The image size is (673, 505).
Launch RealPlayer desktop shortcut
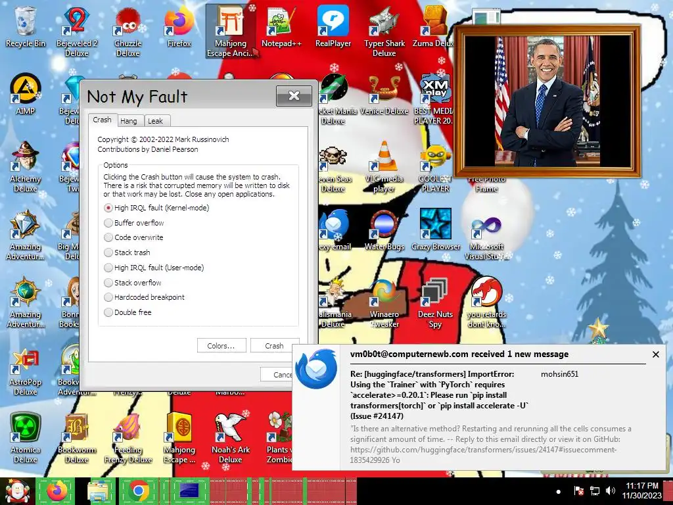coord(333,26)
